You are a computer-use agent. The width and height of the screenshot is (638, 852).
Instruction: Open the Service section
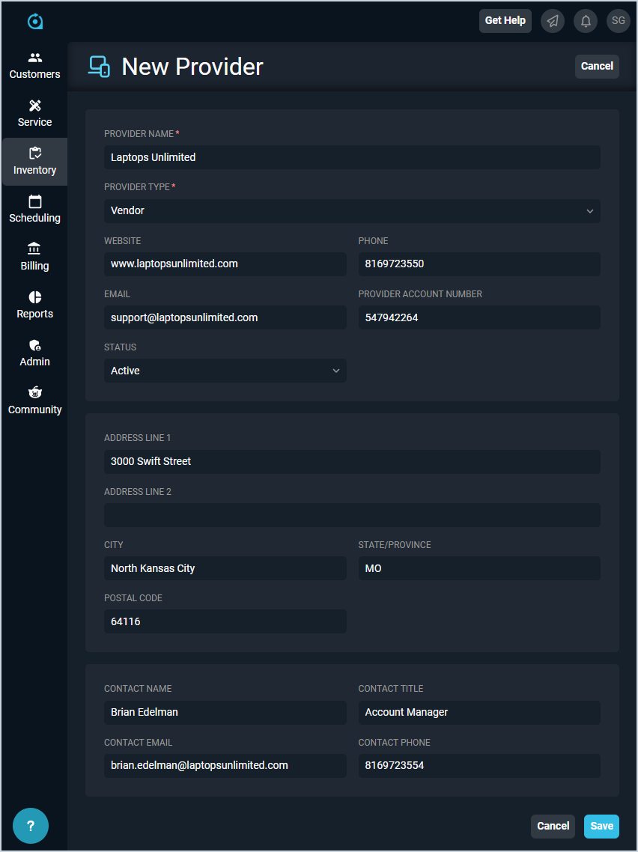34,114
